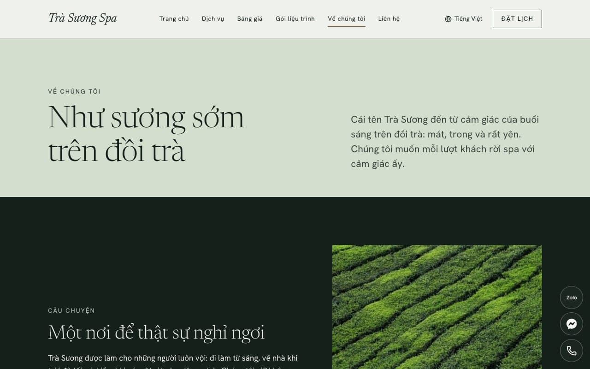Viewport: 590px width, 369px height.
Task: Click the Trà Sương Spa logo
Action: coord(83,18)
